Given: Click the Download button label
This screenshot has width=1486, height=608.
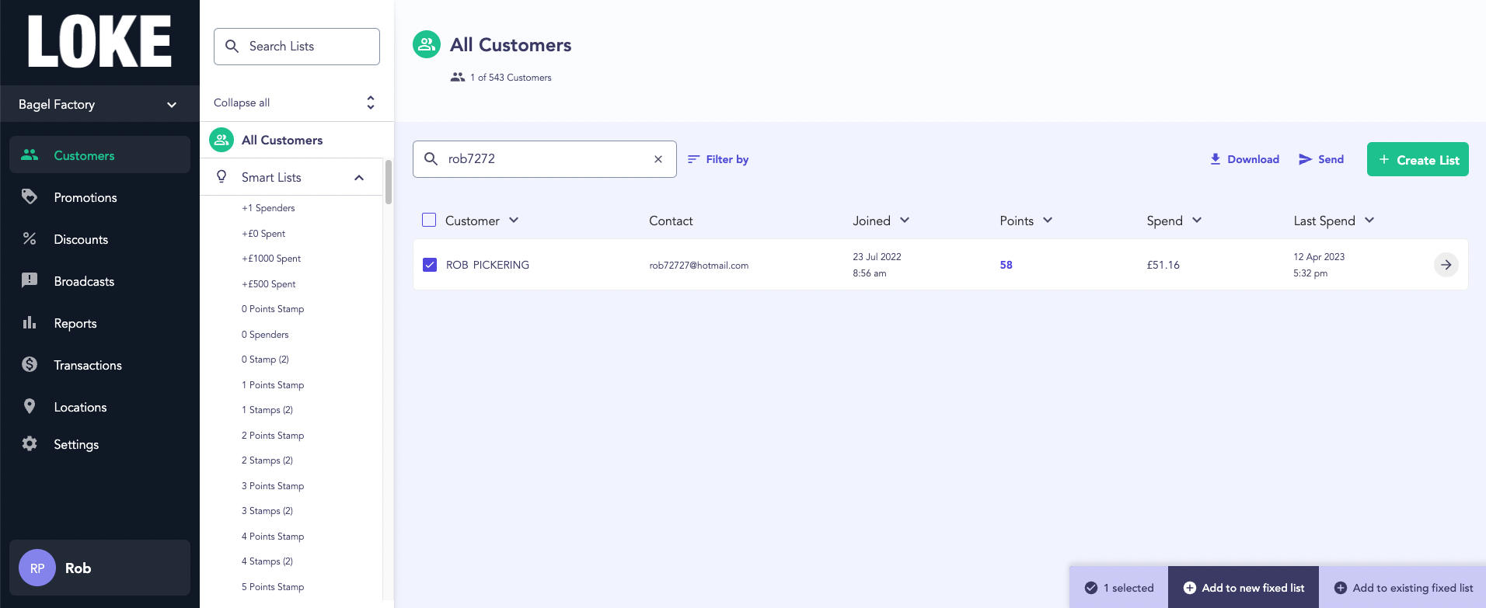Looking at the screenshot, I should tap(1253, 159).
